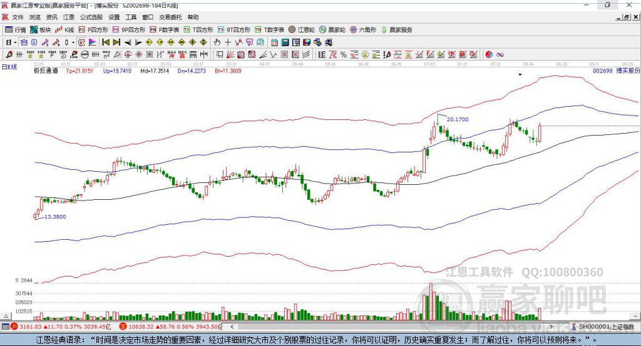Open the P数字表 number table
The height and width of the screenshot is (346, 641).
pos(165,30)
